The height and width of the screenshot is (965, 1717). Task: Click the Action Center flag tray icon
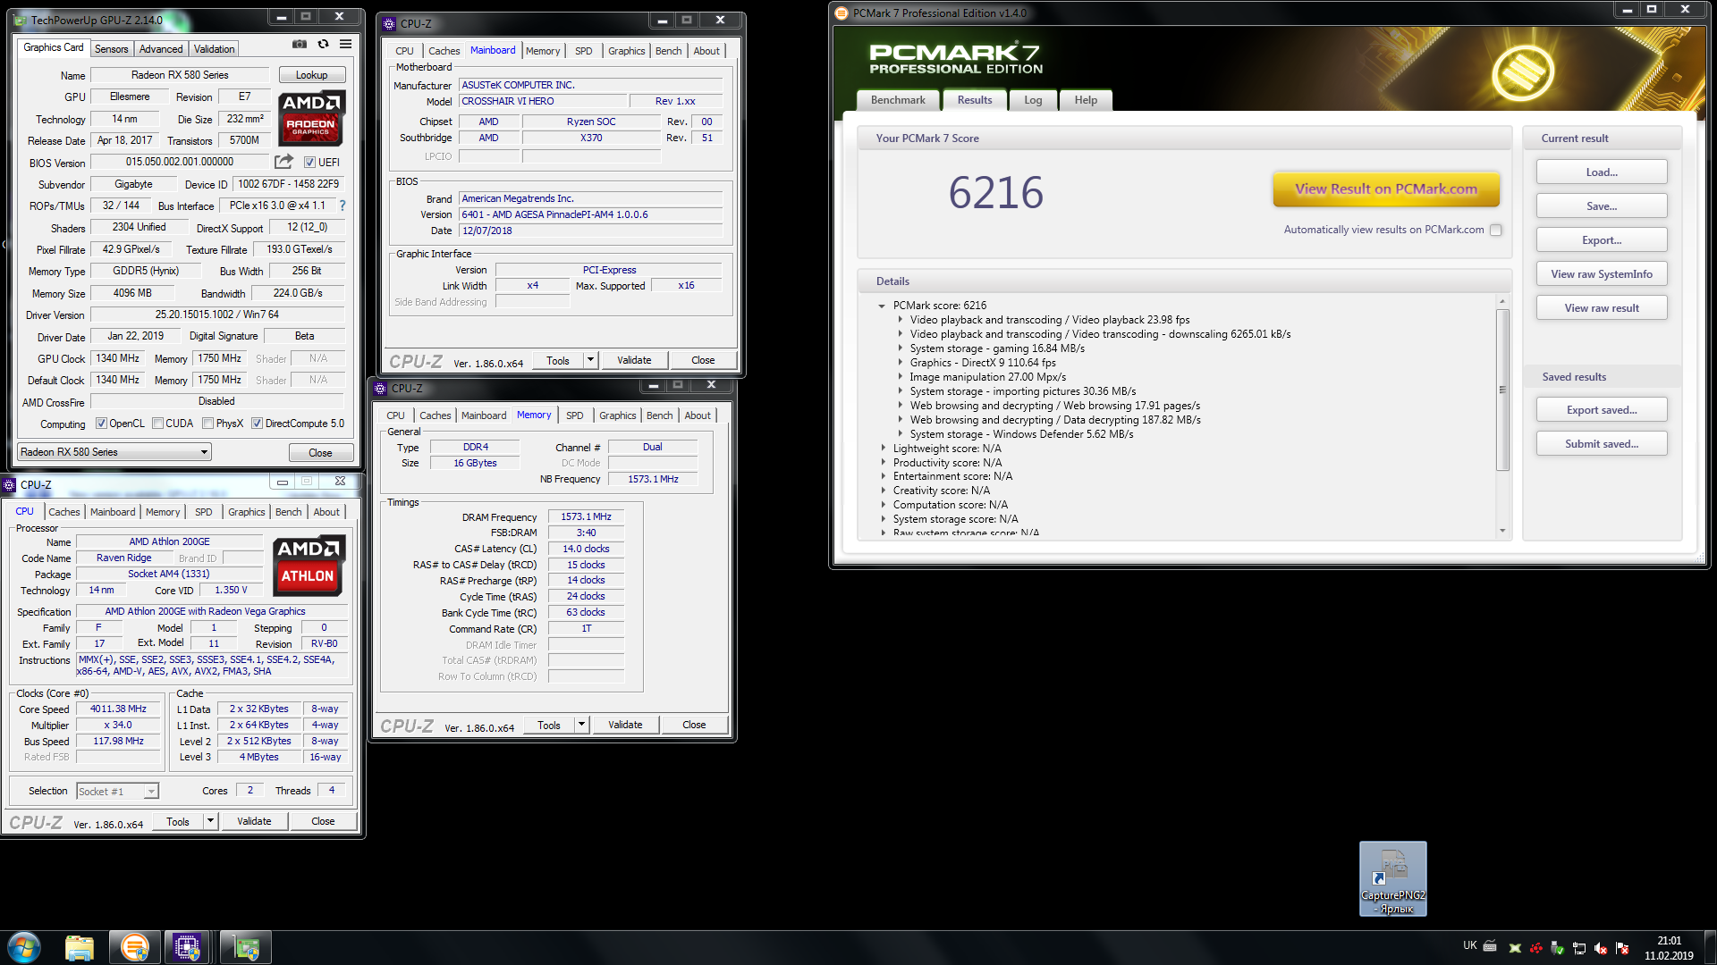(x=1622, y=948)
